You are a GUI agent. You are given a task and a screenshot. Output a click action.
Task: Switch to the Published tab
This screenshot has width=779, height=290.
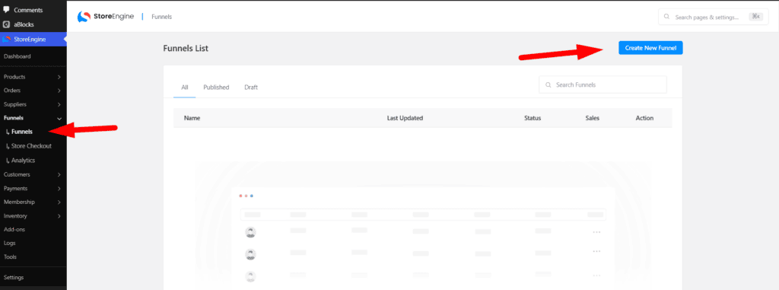(x=216, y=87)
